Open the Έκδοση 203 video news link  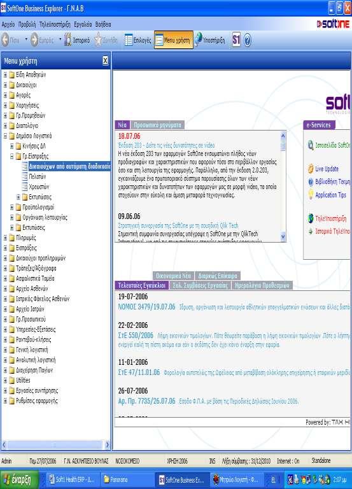pyautogui.click(x=166, y=145)
